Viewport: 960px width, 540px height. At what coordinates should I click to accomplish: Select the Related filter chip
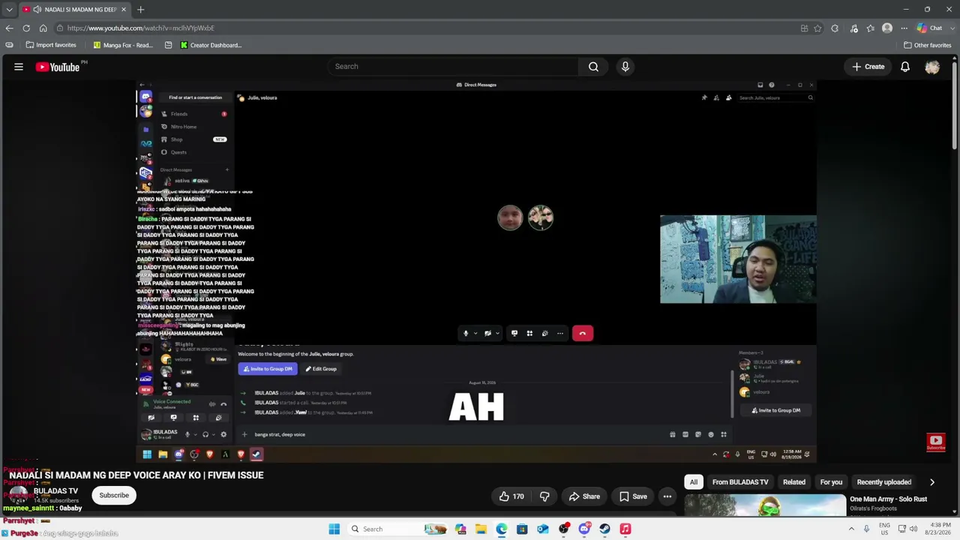coord(794,482)
